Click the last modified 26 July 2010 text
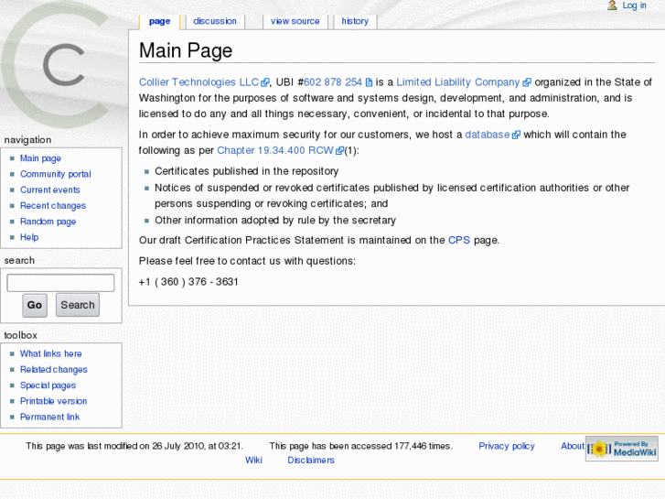The width and height of the screenshot is (665, 499). [134, 446]
